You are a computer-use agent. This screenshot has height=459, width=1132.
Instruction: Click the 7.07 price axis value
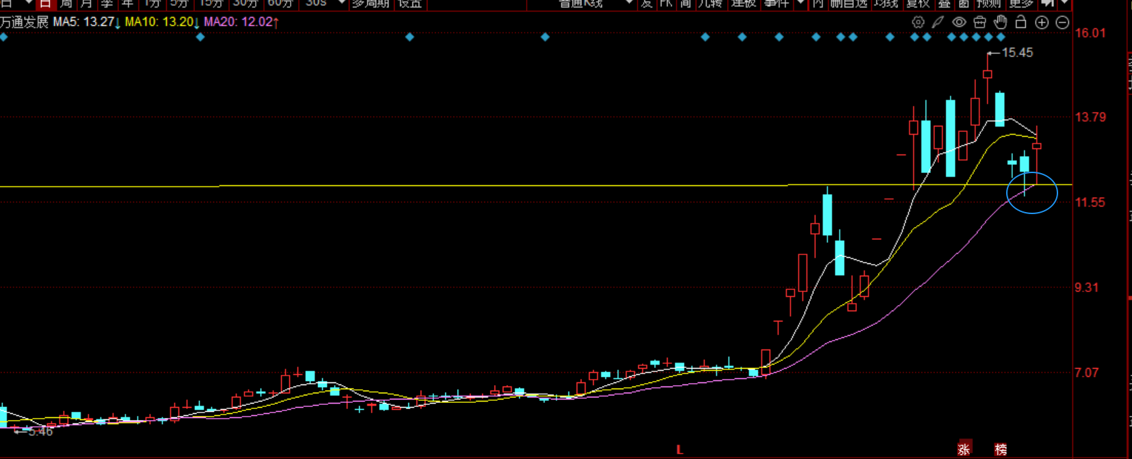(1087, 373)
